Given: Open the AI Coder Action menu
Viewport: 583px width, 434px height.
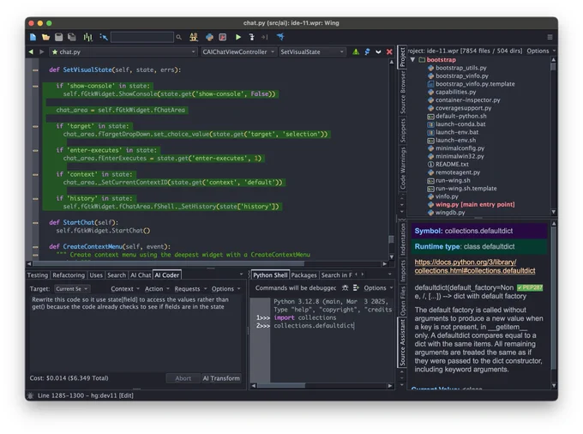Looking at the screenshot, I should click(157, 288).
